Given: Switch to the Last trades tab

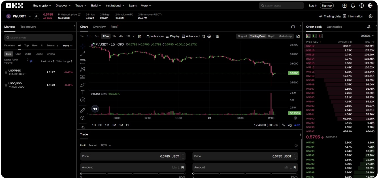Looking at the screenshot, I should (334, 27).
